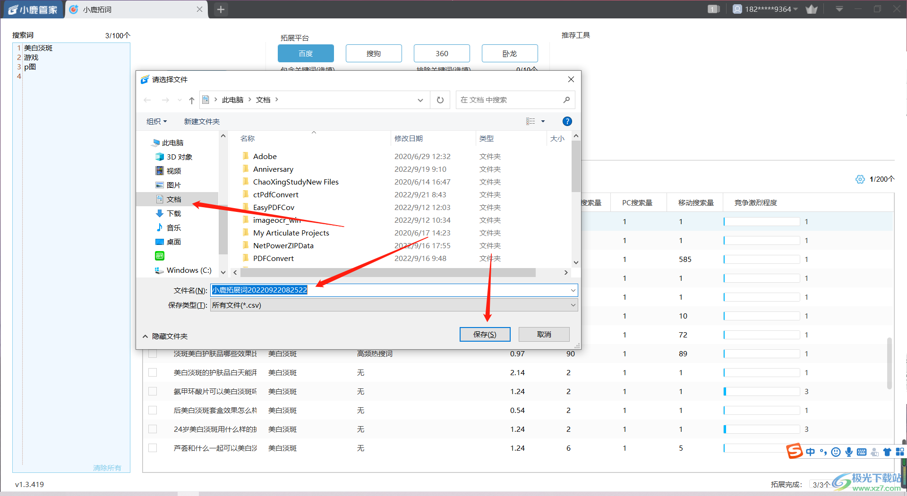This screenshot has width=907, height=496.
Task: Select the 搜狗 platform tab
Action: (x=374, y=53)
